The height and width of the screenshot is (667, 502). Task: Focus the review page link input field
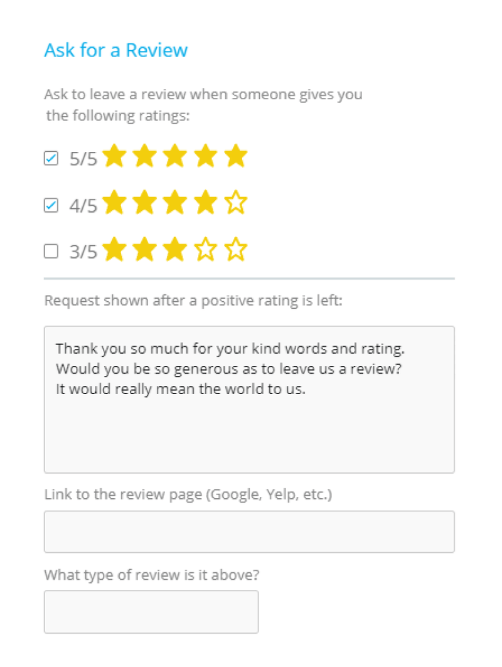248,531
